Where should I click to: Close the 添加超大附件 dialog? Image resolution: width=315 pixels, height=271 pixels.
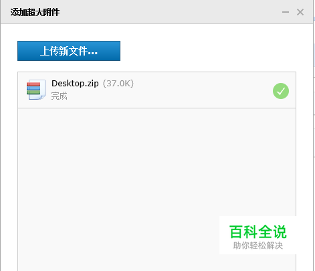point(300,12)
